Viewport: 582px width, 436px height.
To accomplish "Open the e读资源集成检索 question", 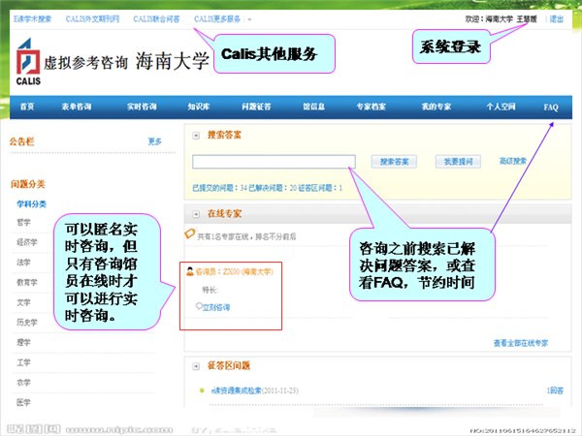I will [x=236, y=390].
